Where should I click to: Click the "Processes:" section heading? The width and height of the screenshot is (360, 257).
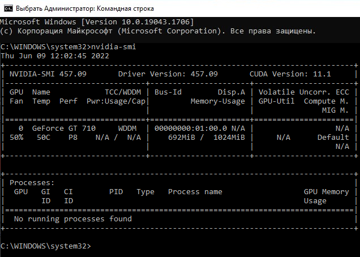pyautogui.click(x=32, y=183)
